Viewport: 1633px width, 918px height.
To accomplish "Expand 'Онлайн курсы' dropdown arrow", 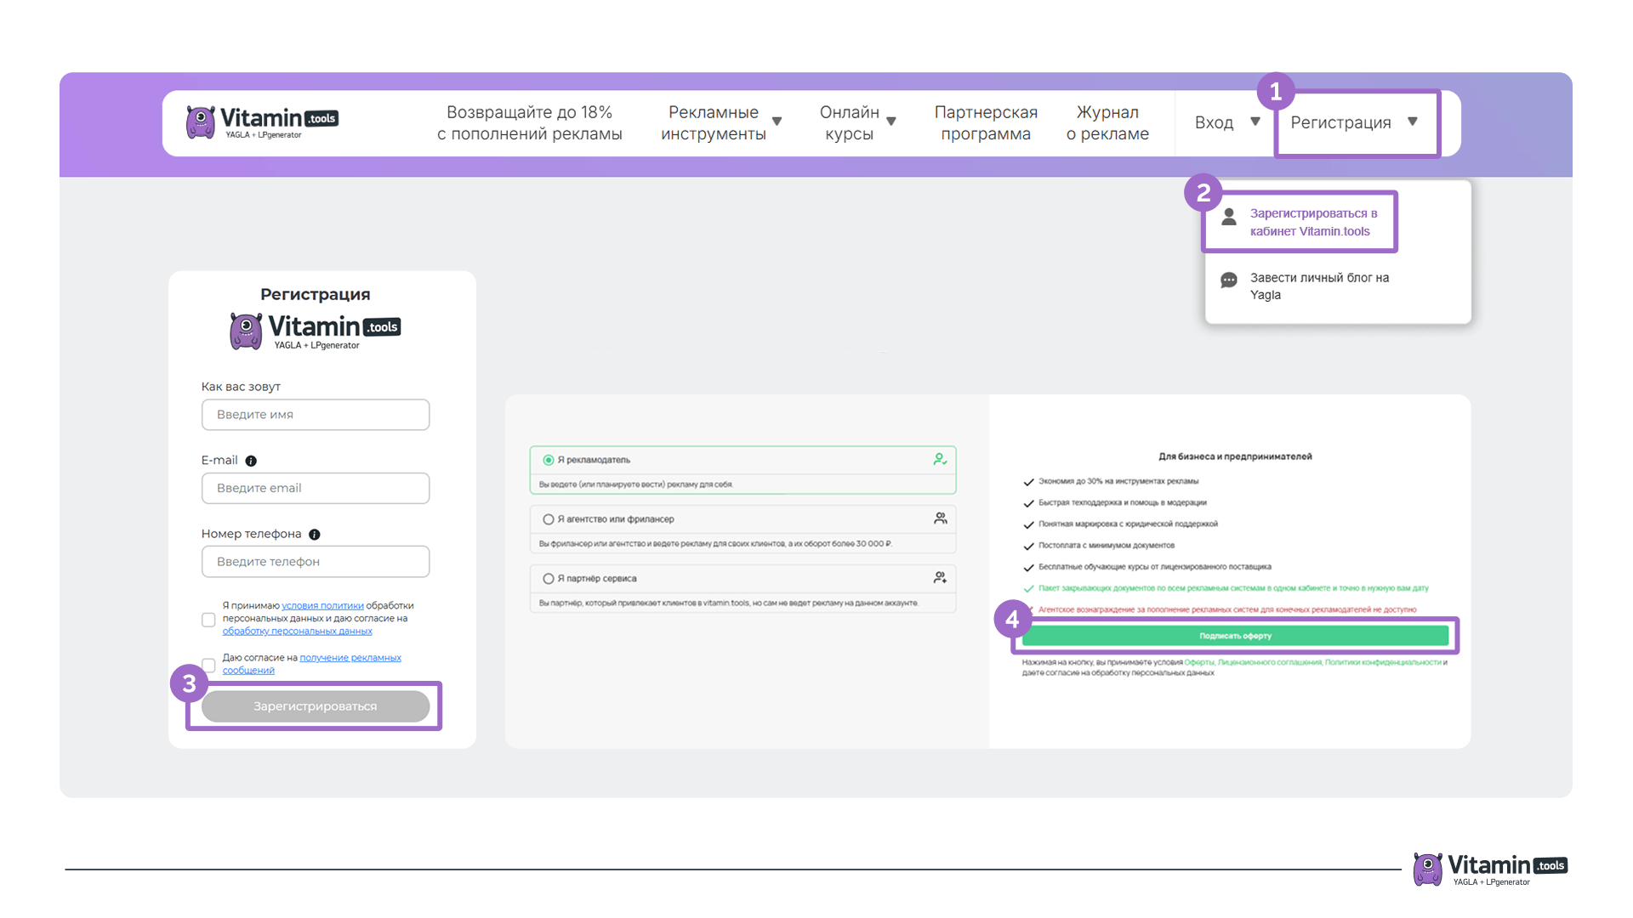I will 891,122.
